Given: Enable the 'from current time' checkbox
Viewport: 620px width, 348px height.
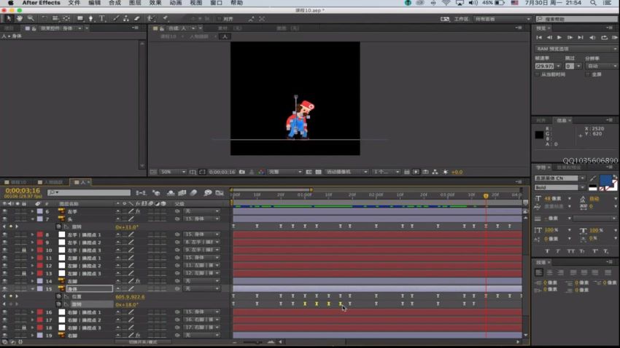Looking at the screenshot, I should coord(537,74).
